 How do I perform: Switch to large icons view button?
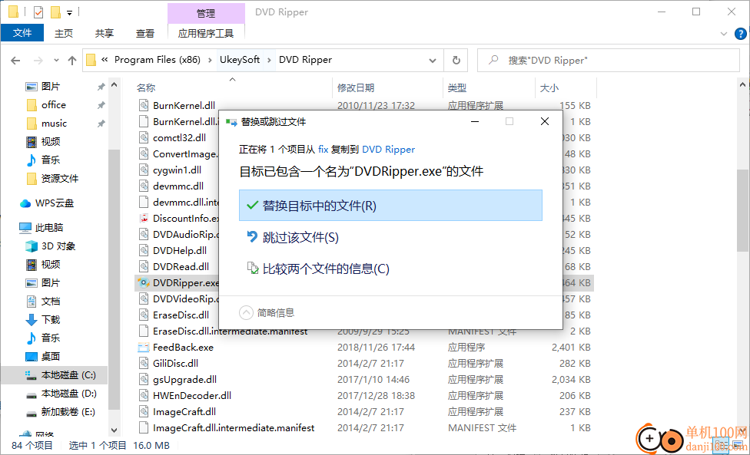click(x=739, y=446)
